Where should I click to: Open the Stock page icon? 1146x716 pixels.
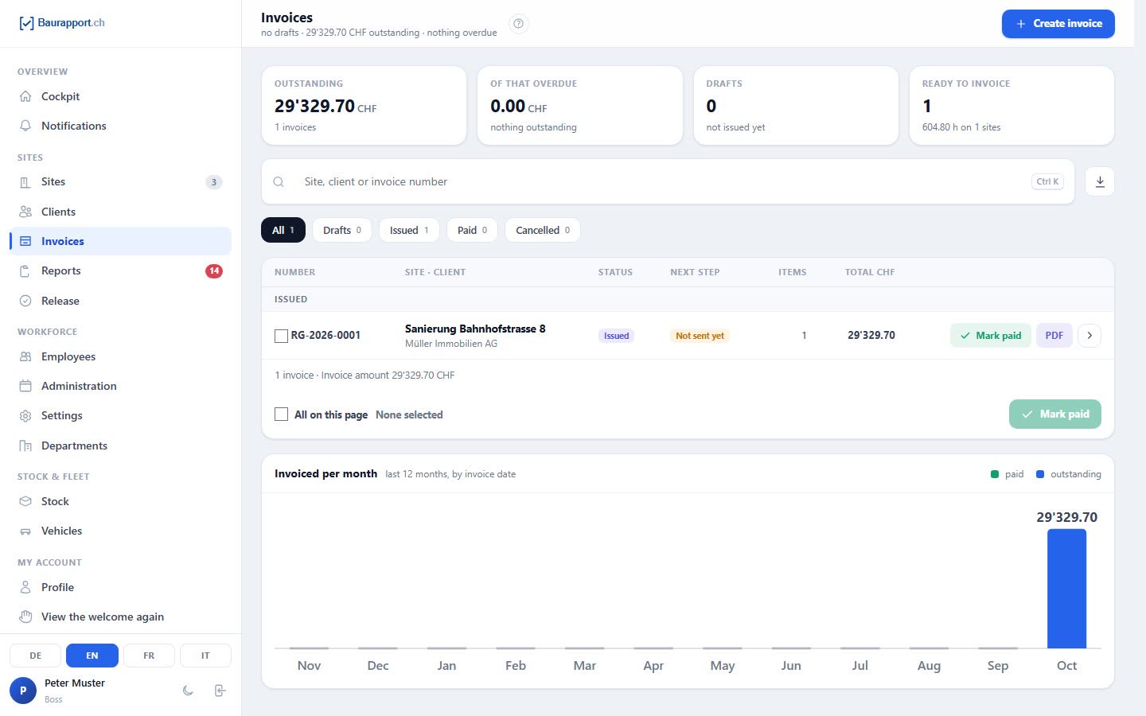(x=25, y=501)
